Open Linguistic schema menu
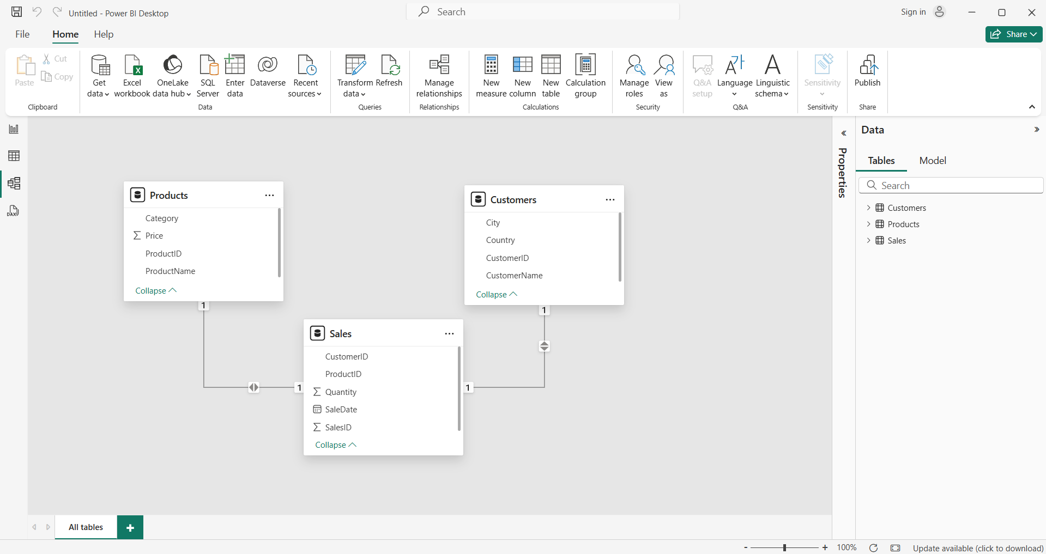The image size is (1046, 554). [x=772, y=76]
